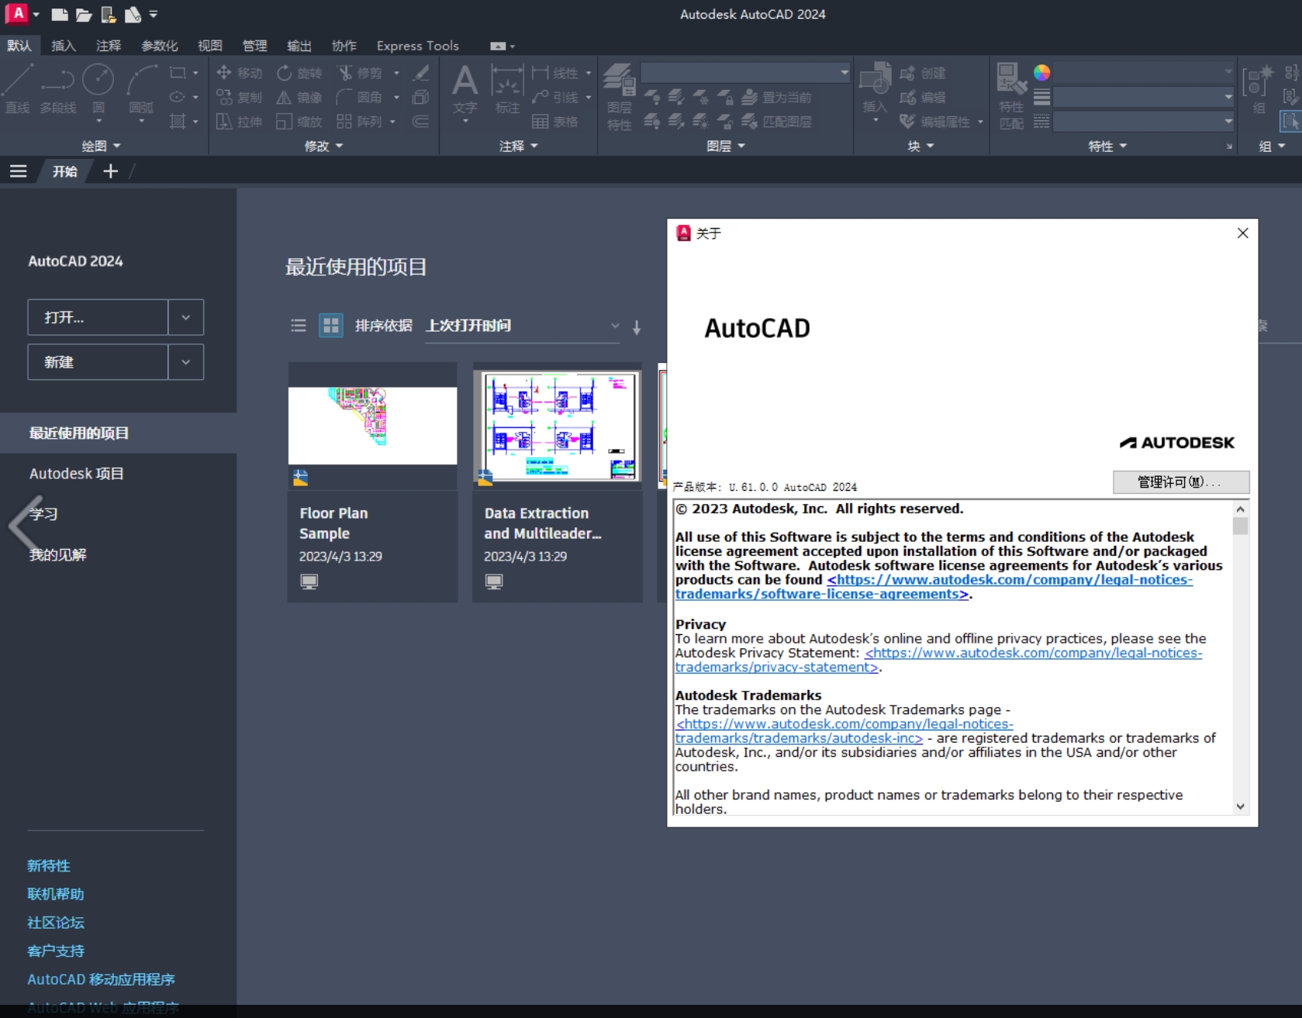Screen dimensions: 1302x1018
Task: Open the Floor Plan Sample thumbnail
Action: tap(372, 426)
